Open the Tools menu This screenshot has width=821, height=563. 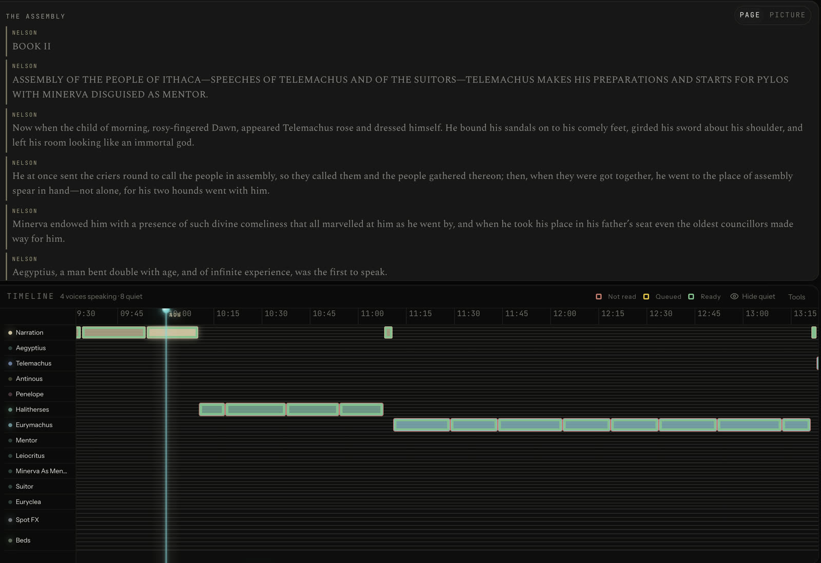pyautogui.click(x=796, y=297)
